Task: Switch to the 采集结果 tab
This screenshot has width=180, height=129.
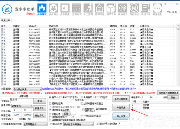Action: coord(6,20)
